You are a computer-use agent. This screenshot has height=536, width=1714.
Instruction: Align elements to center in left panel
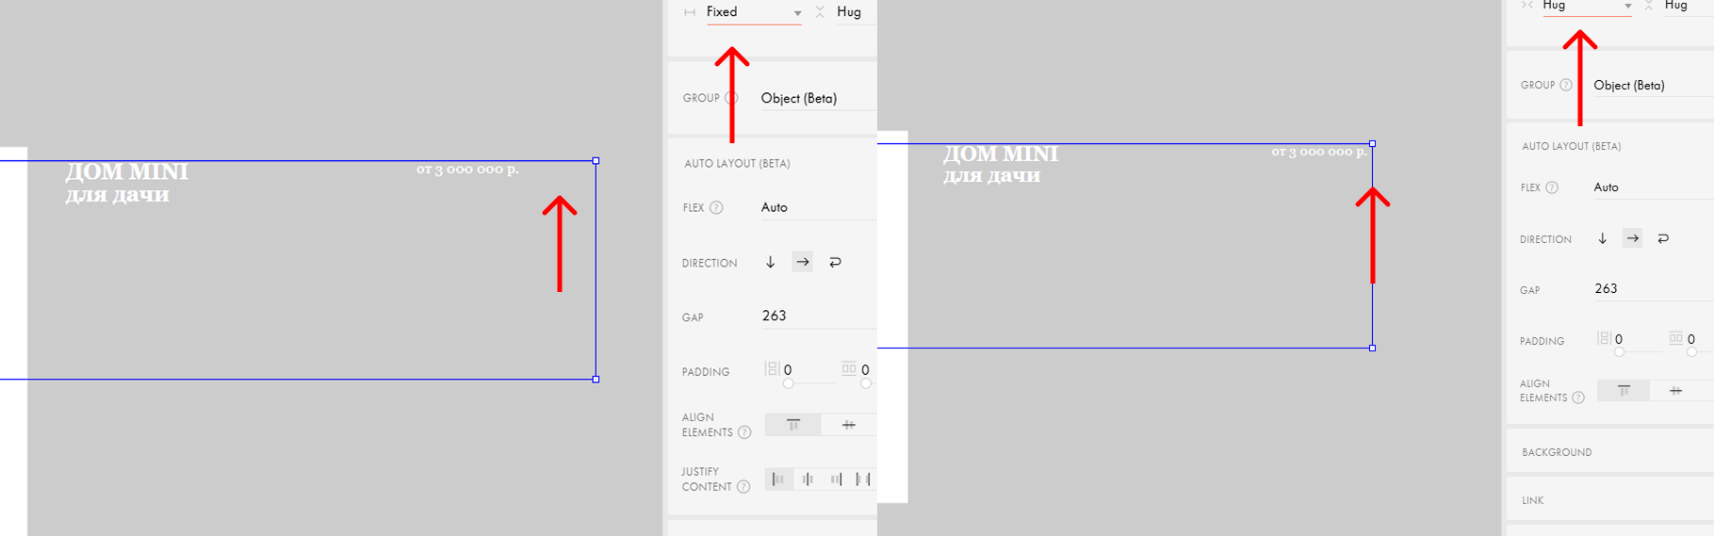click(x=849, y=425)
